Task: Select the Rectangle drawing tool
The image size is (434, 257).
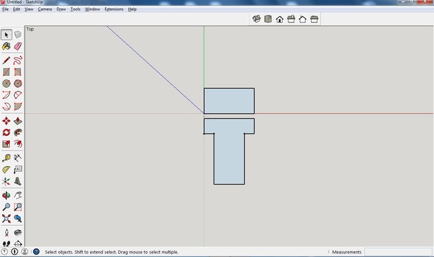Action: coord(6,72)
